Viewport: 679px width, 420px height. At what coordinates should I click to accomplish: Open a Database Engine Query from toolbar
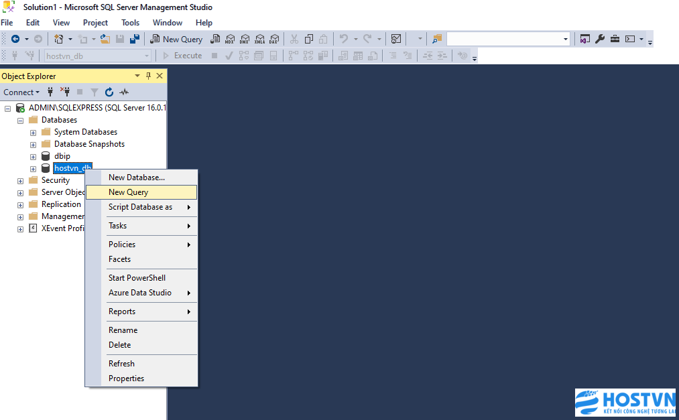pos(214,39)
